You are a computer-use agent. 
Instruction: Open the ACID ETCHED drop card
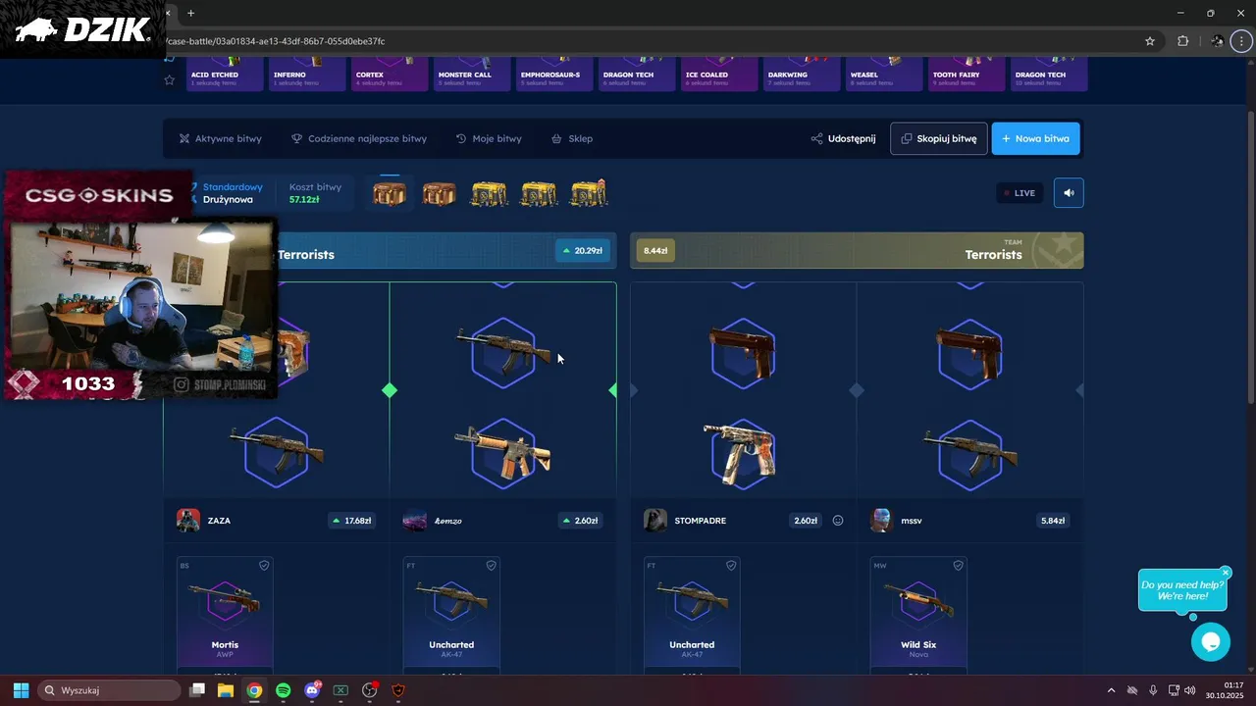(x=226, y=75)
